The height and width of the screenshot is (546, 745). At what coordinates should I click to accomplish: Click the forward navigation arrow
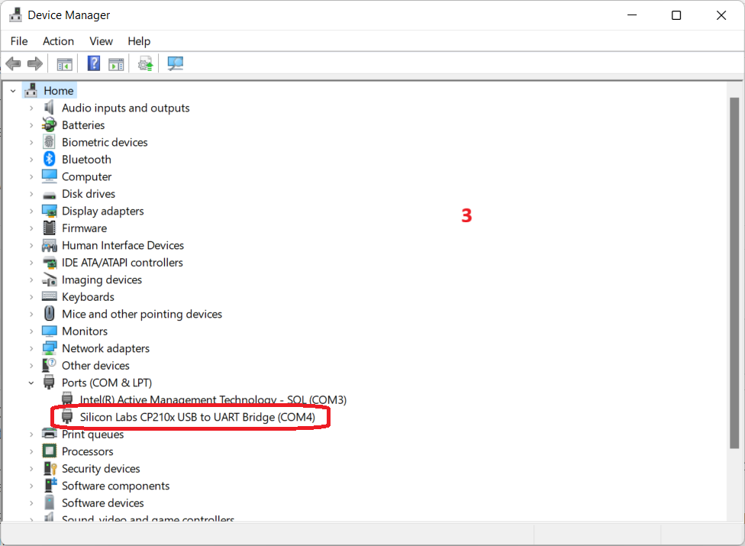[x=34, y=63]
